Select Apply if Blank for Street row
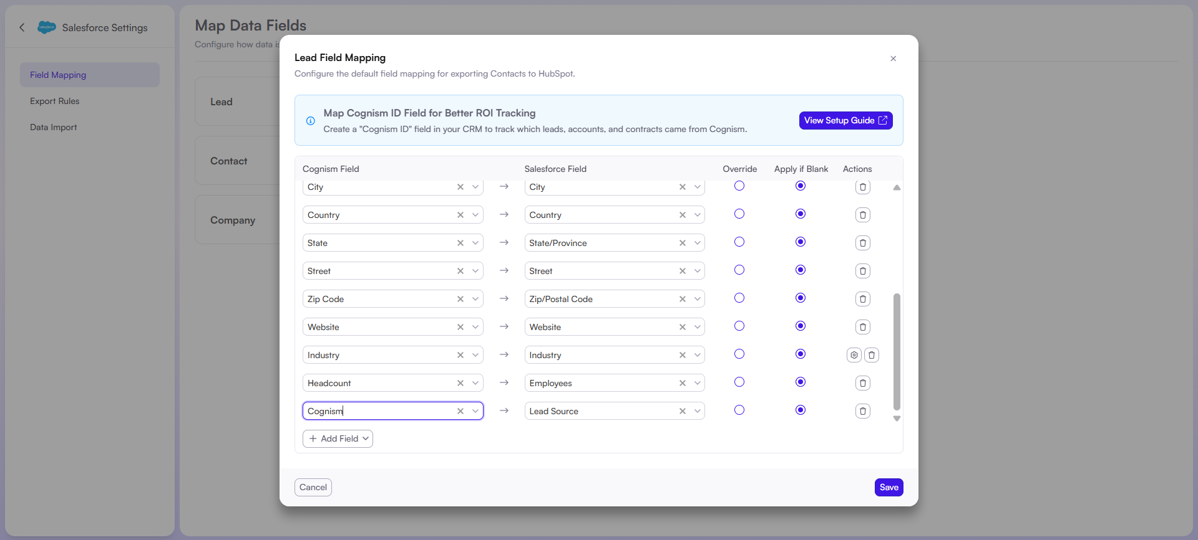 pyautogui.click(x=801, y=270)
